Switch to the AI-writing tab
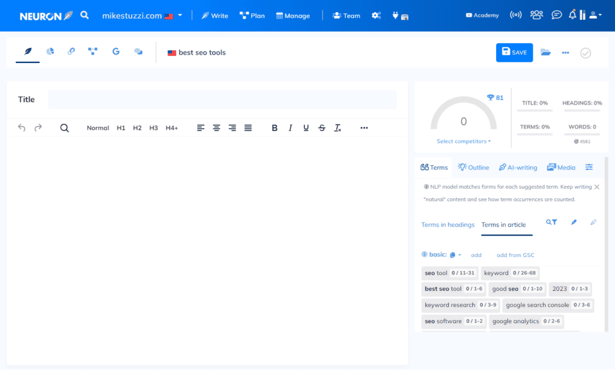The height and width of the screenshot is (370, 615). pos(518,167)
